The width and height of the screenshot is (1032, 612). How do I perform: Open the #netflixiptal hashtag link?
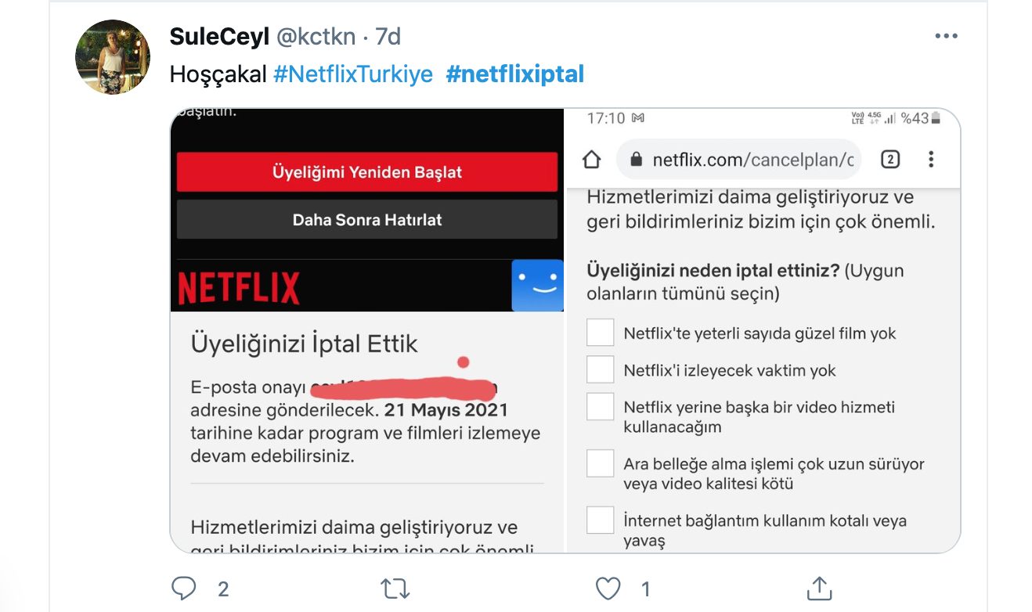tap(515, 74)
